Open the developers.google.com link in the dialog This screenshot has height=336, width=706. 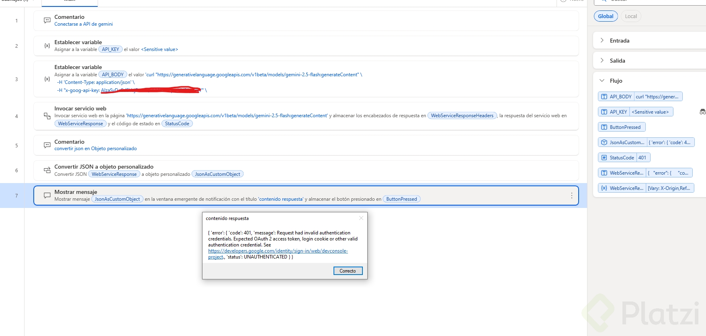pyautogui.click(x=278, y=254)
